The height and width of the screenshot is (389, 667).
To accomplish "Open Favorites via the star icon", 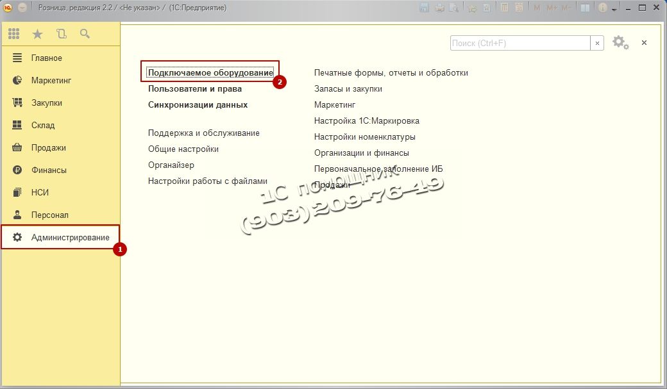I will pyautogui.click(x=37, y=34).
